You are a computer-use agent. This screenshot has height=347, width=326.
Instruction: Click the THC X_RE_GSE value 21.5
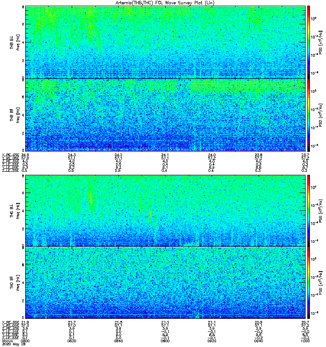pyautogui.click(x=118, y=322)
